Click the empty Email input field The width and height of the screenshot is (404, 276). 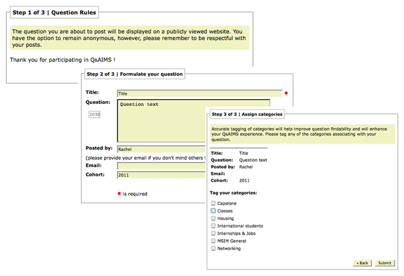click(x=161, y=166)
